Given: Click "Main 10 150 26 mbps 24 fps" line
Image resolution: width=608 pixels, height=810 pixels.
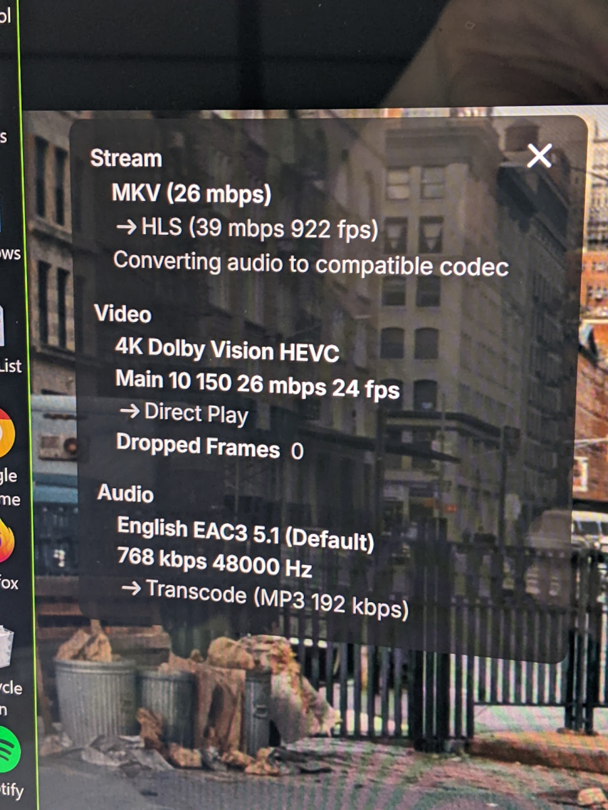Looking at the screenshot, I should [x=257, y=384].
